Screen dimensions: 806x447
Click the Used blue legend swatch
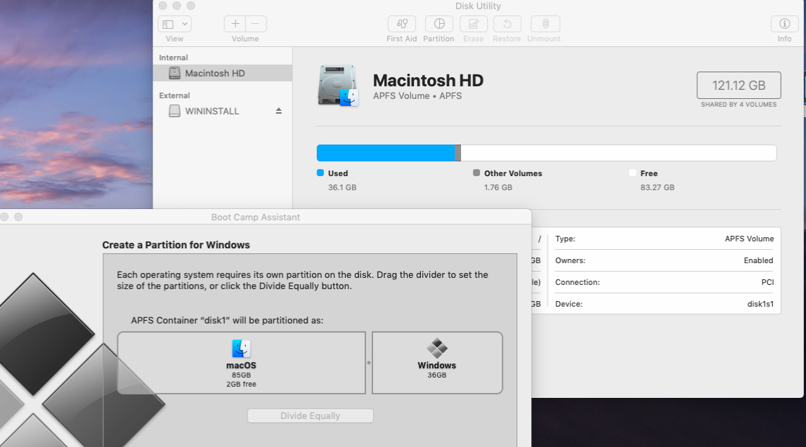tap(320, 173)
